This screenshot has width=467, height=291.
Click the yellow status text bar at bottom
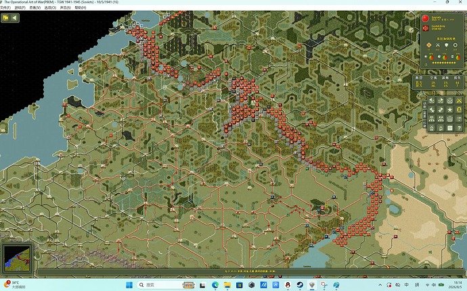250,271
